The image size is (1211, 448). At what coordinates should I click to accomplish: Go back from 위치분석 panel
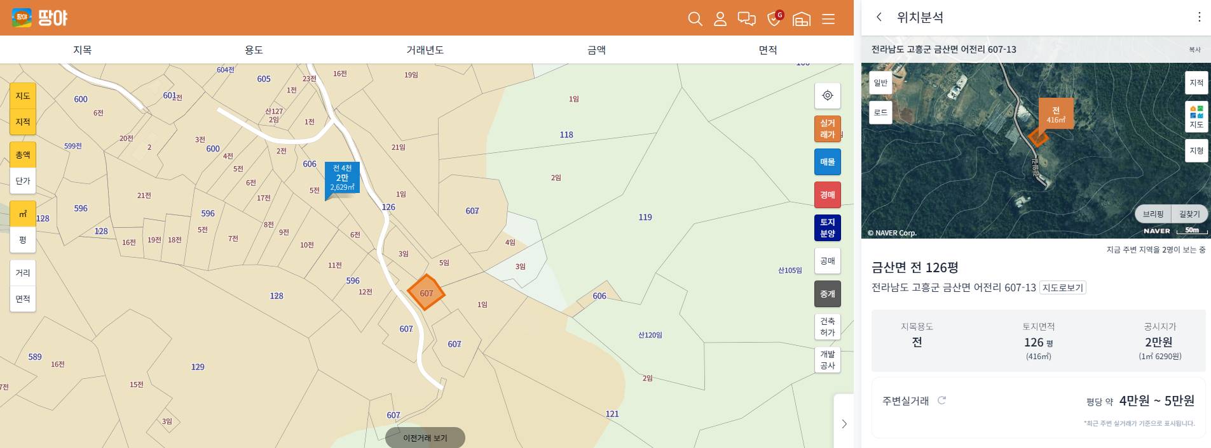click(879, 17)
